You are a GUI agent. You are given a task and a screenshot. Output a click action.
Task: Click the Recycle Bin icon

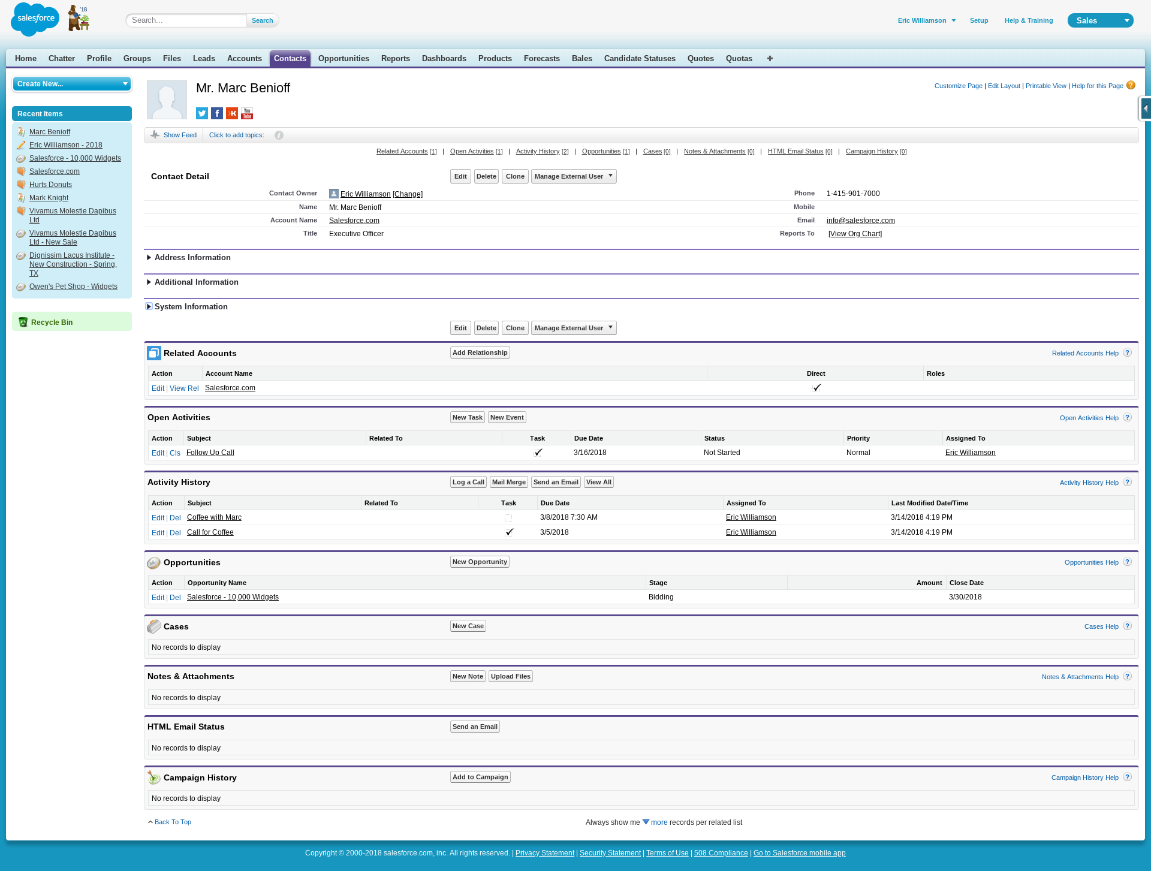(x=23, y=322)
